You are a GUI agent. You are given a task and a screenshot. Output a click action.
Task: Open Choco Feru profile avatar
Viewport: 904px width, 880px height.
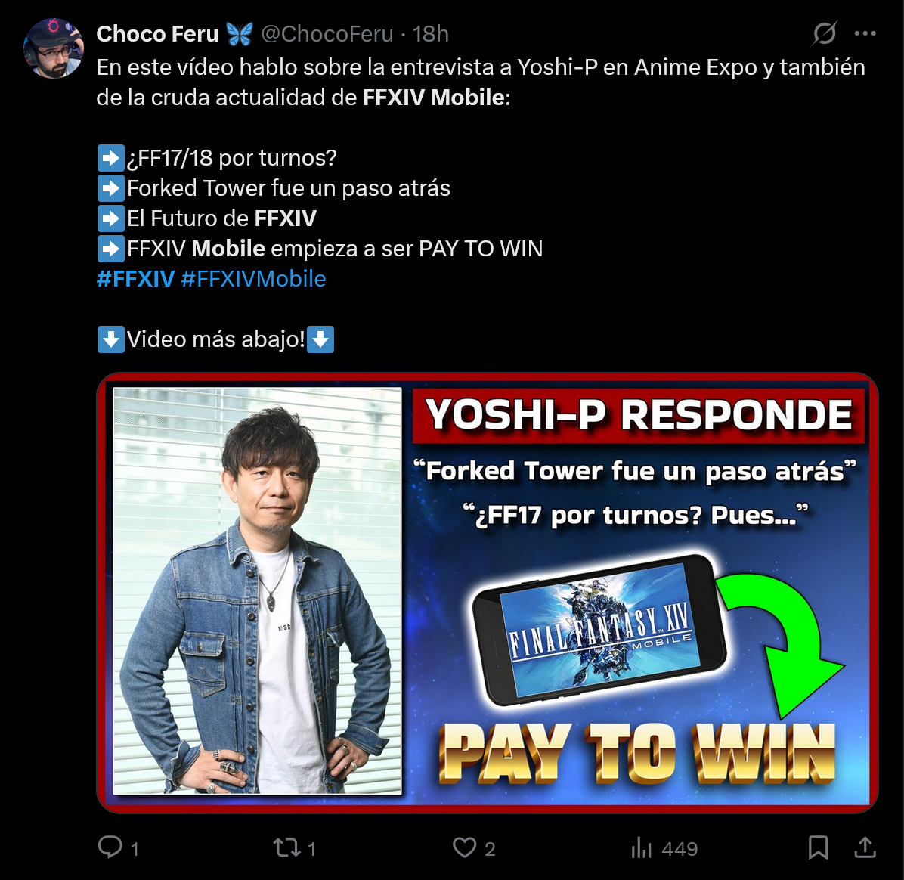click(53, 48)
